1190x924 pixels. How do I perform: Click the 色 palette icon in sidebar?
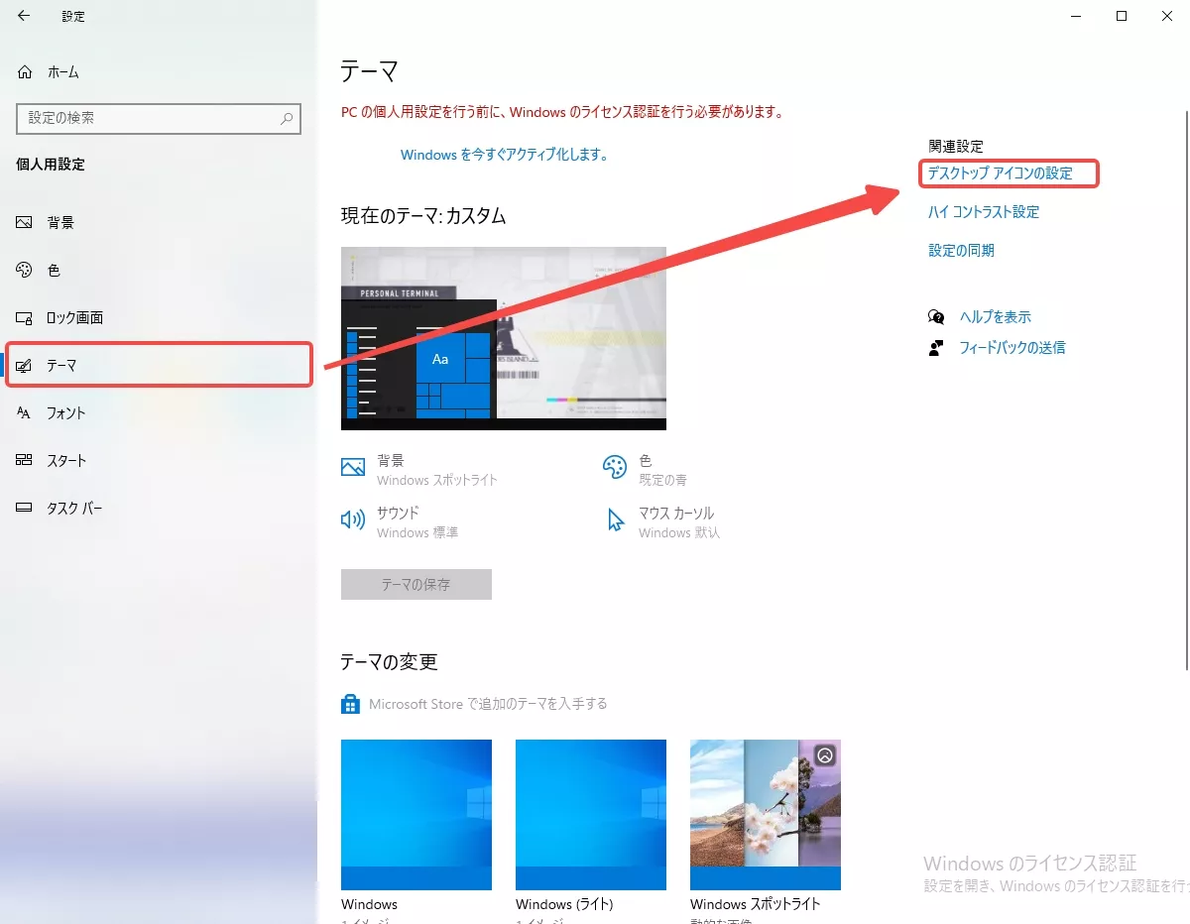click(25, 271)
